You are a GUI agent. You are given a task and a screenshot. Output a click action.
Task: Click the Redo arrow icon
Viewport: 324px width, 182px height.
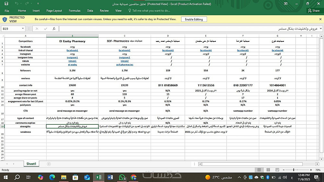click(27, 4)
